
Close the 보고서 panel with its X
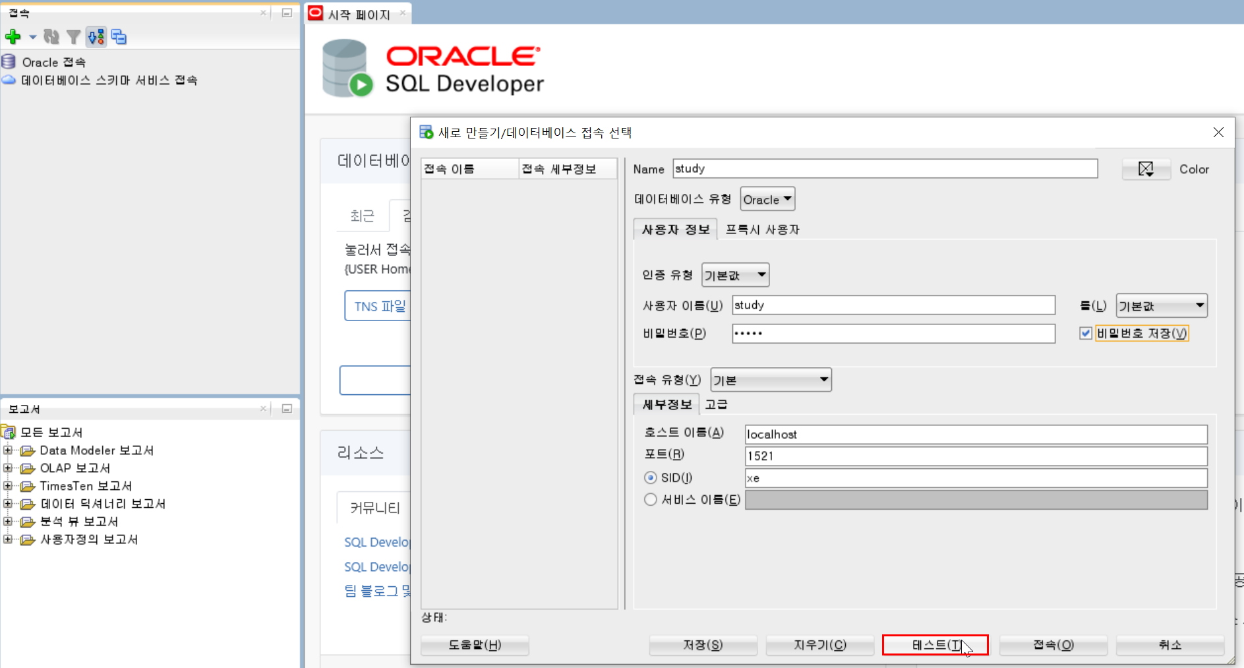tap(263, 408)
